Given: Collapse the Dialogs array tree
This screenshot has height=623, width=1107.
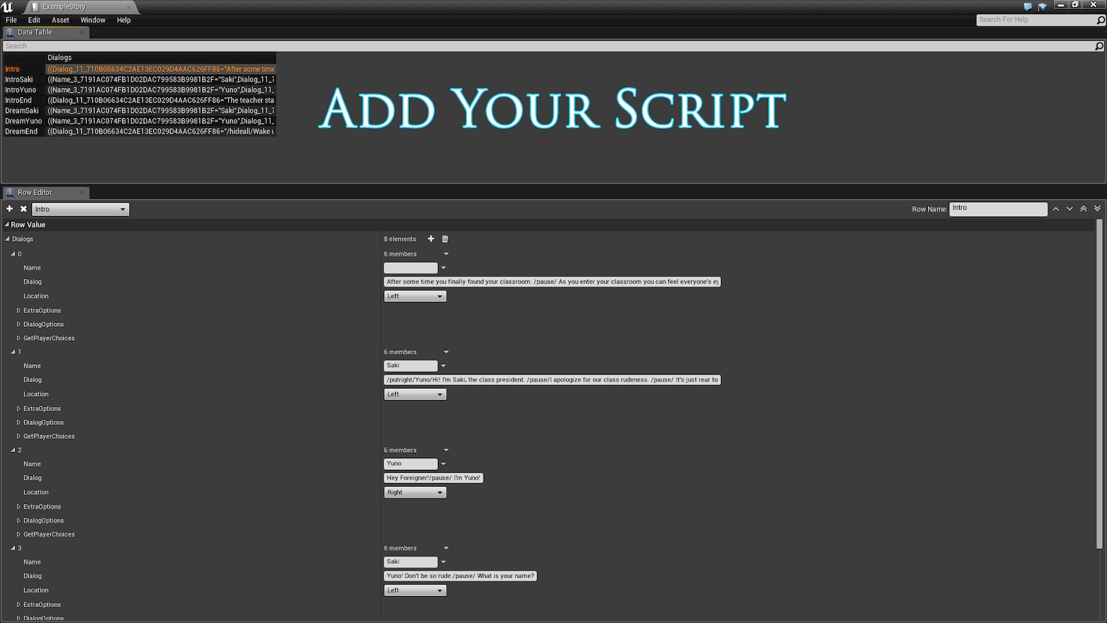Looking at the screenshot, I should 7,239.
